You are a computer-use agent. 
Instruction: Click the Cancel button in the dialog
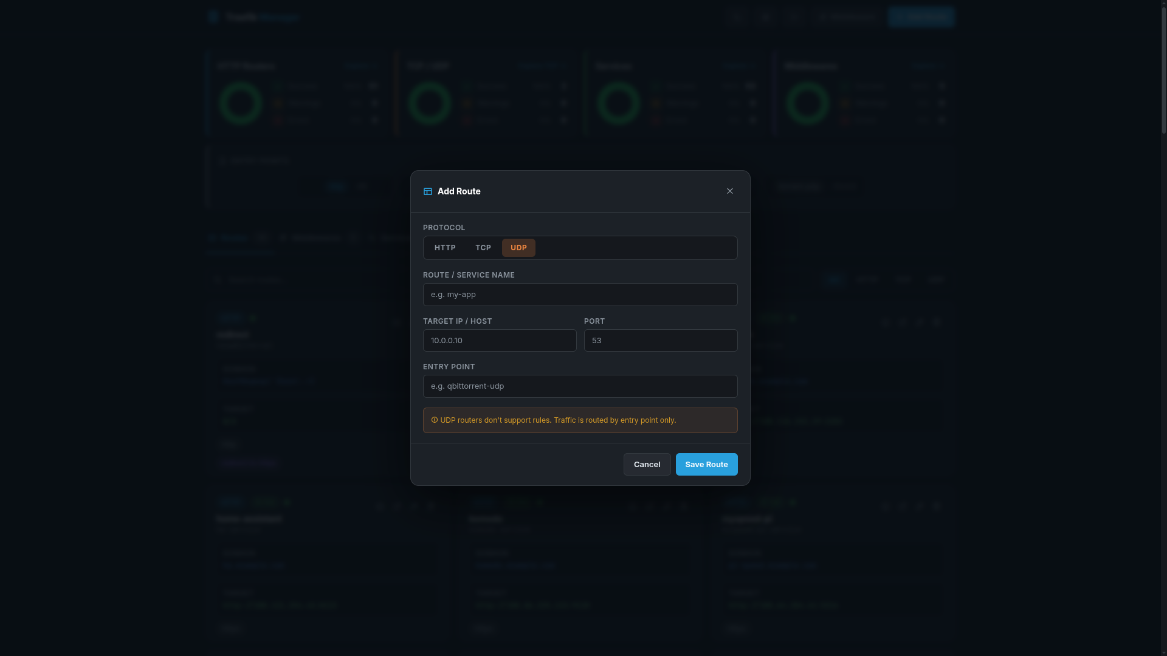click(x=646, y=464)
